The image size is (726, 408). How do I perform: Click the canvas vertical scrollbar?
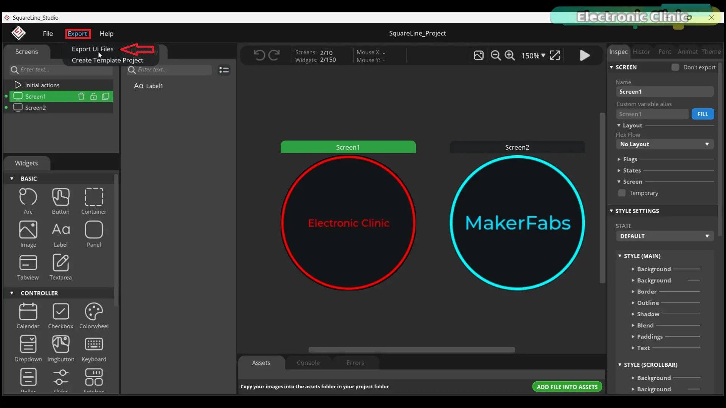tap(602, 198)
